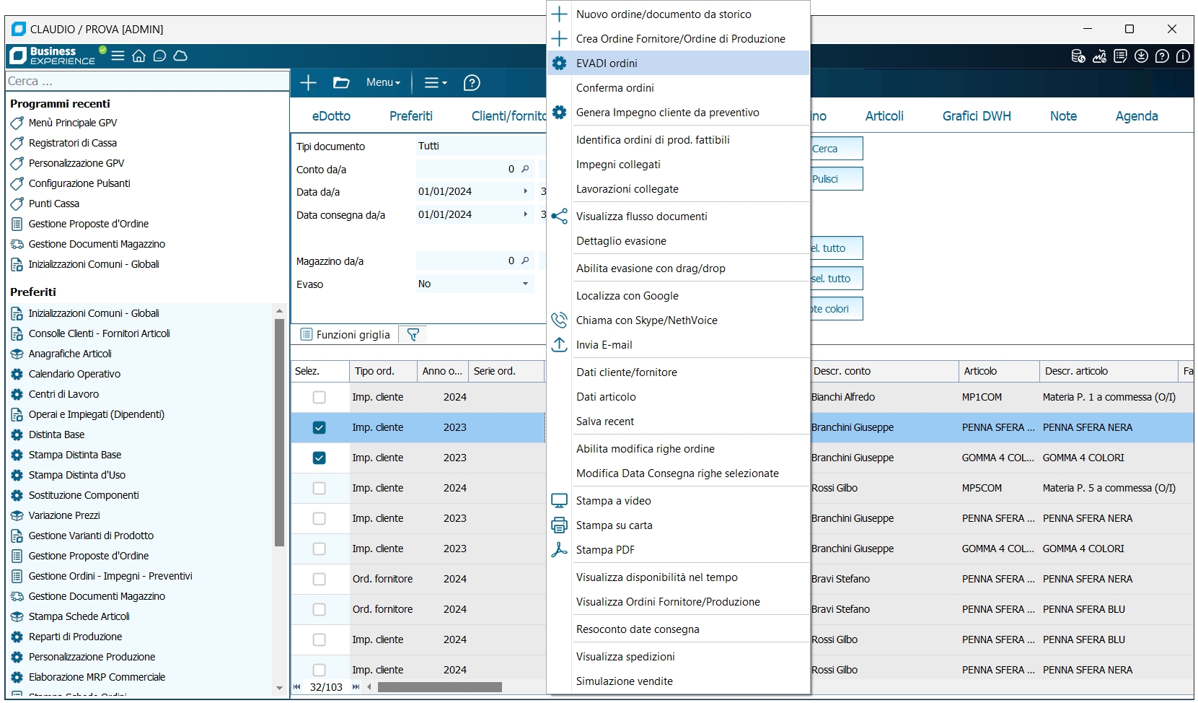Open the Menu dropdown in toolbar
The width and height of the screenshot is (1198, 703).
(383, 83)
